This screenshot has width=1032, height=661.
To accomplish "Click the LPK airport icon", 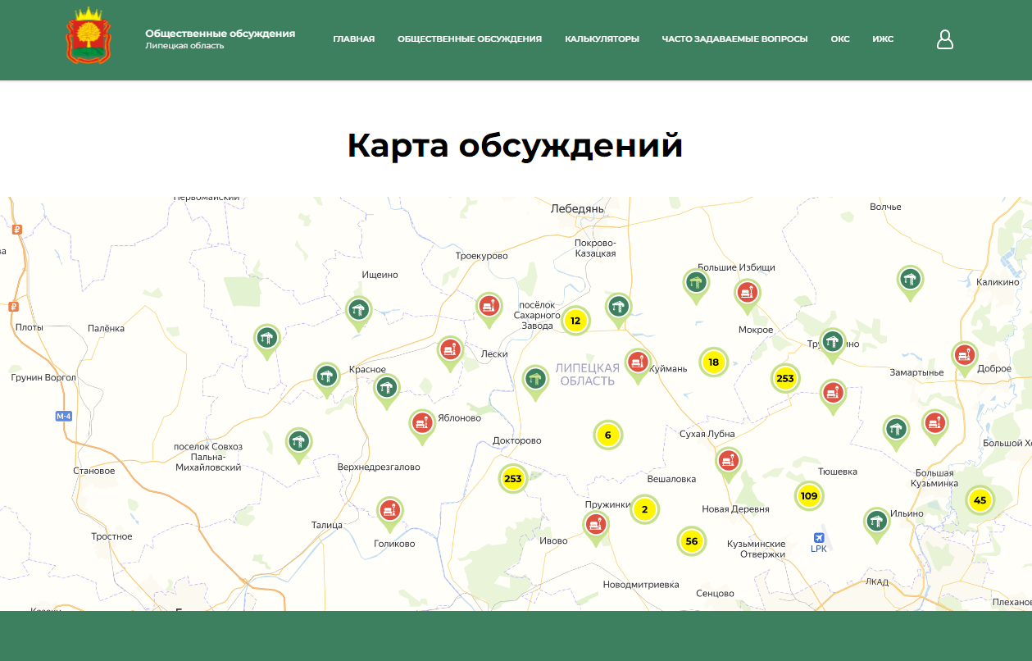I will 819,538.
